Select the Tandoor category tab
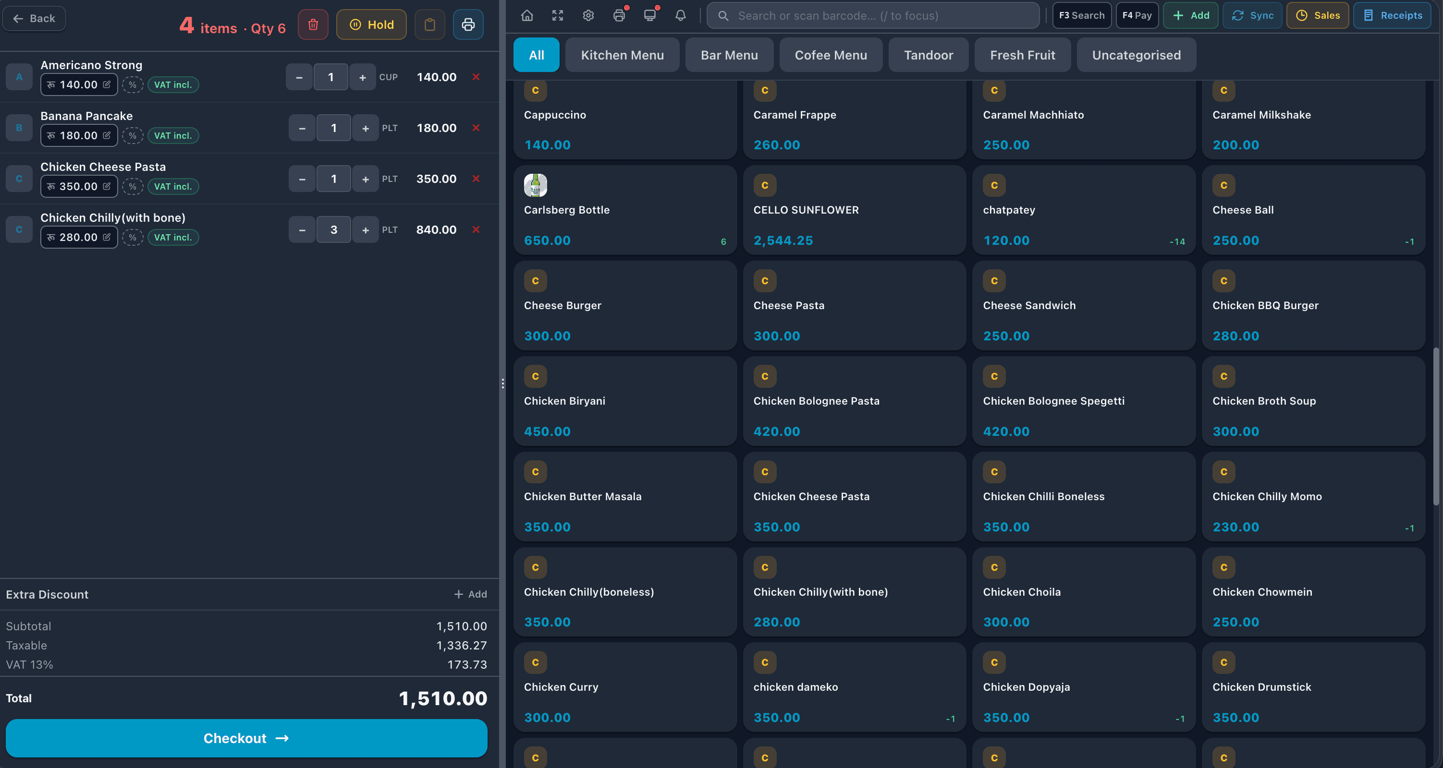Viewport: 1443px width, 768px height. point(928,55)
